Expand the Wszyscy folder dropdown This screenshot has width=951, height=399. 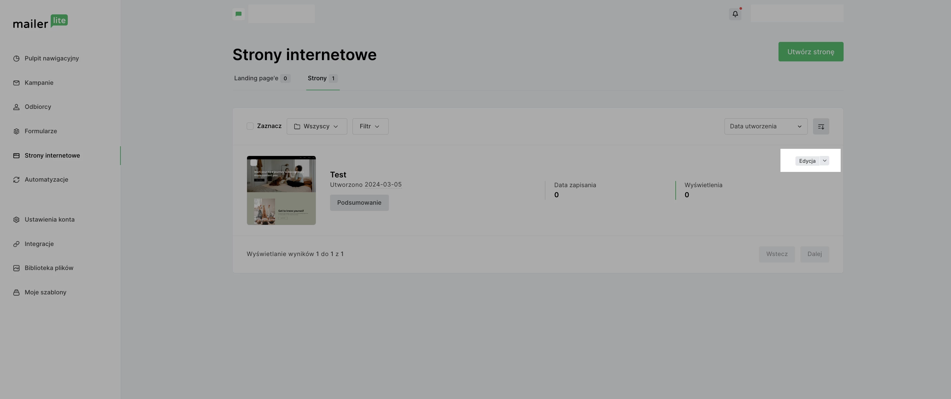[316, 126]
